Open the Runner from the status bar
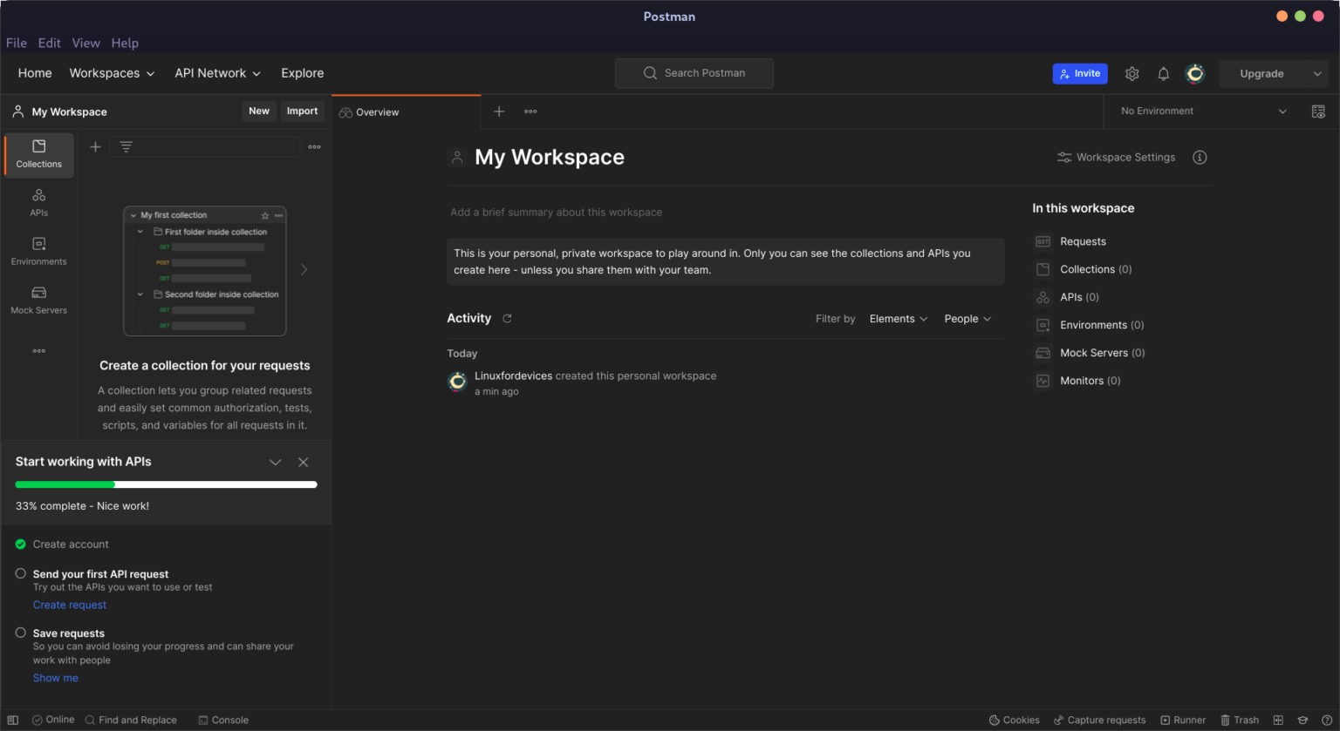 point(1183,720)
